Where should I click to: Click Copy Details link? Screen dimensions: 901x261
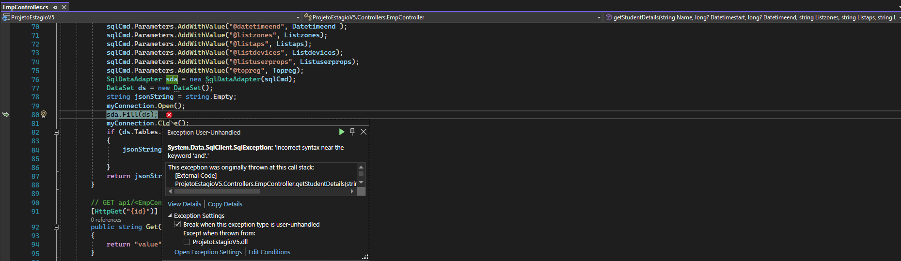pos(225,204)
